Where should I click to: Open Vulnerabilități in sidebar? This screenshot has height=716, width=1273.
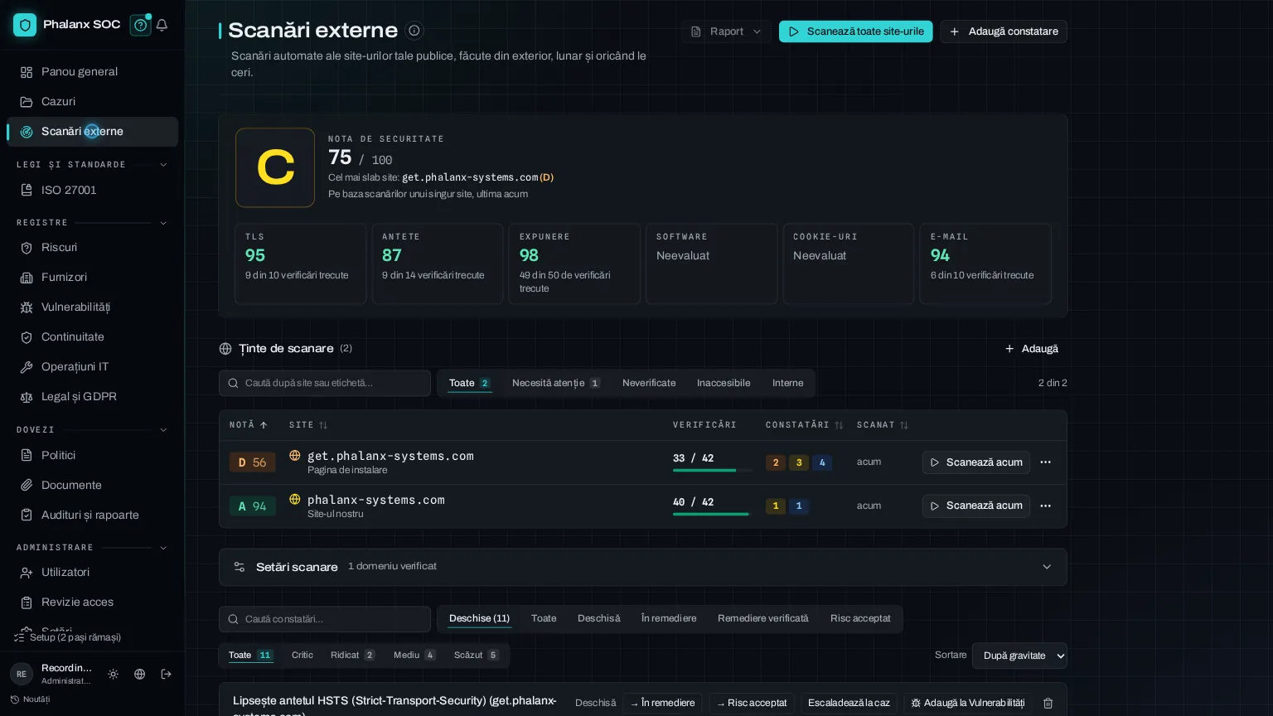[93, 307]
